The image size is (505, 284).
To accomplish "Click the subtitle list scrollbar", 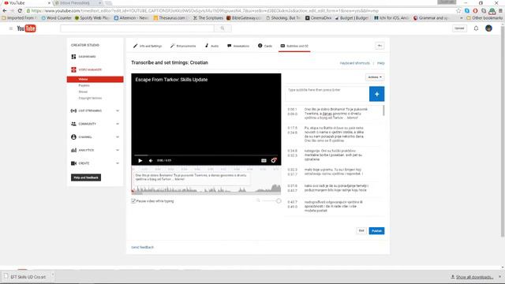I will pyautogui.click(x=383, y=110).
